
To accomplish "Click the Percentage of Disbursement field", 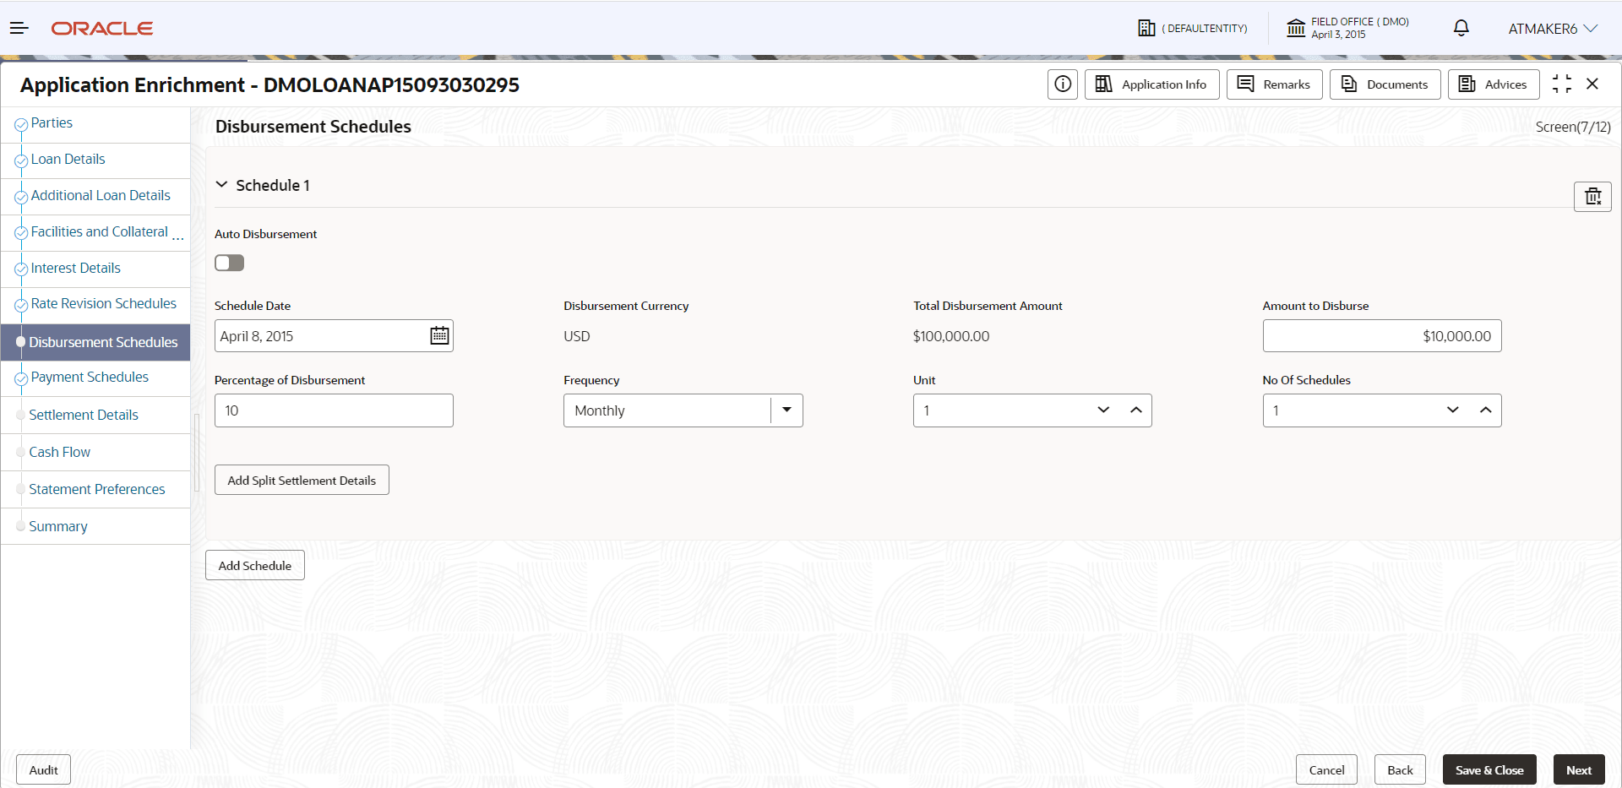I will point(334,410).
